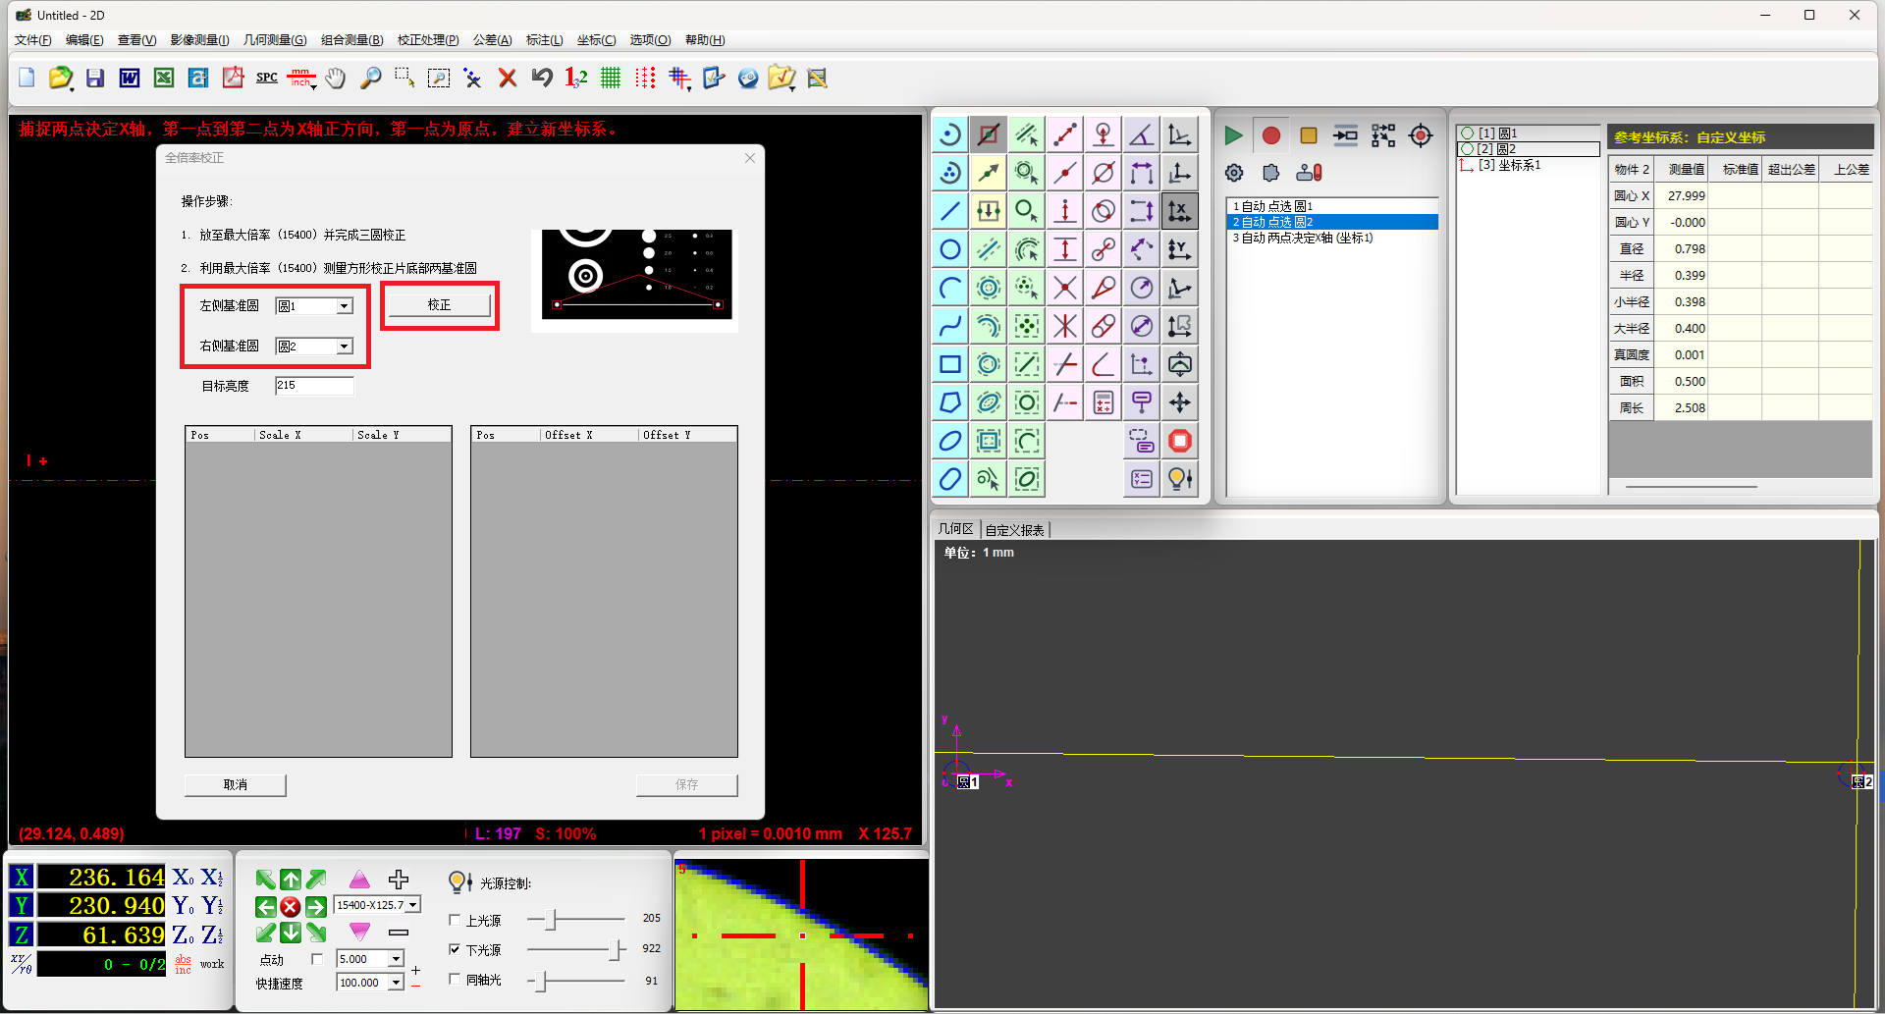
Task: Select the line measurement tool
Action: pyautogui.click(x=949, y=211)
